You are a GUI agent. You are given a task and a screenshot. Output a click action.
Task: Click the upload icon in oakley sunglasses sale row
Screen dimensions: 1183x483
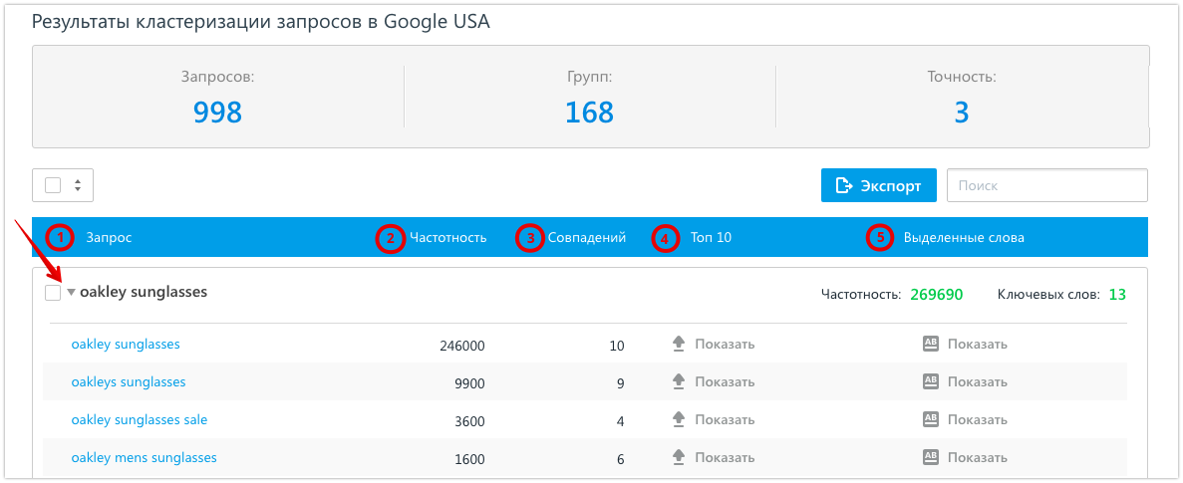point(679,420)
